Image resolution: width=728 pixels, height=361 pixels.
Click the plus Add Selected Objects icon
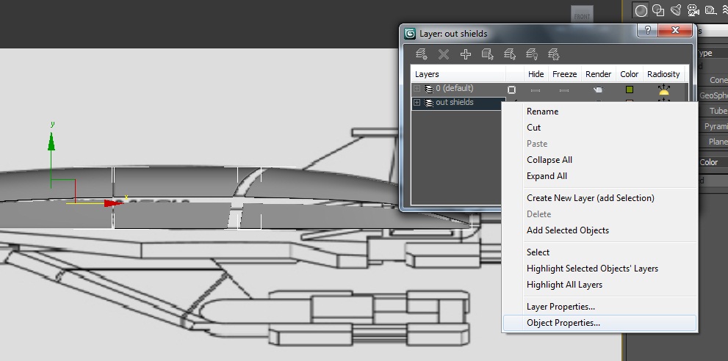(465, 54)
